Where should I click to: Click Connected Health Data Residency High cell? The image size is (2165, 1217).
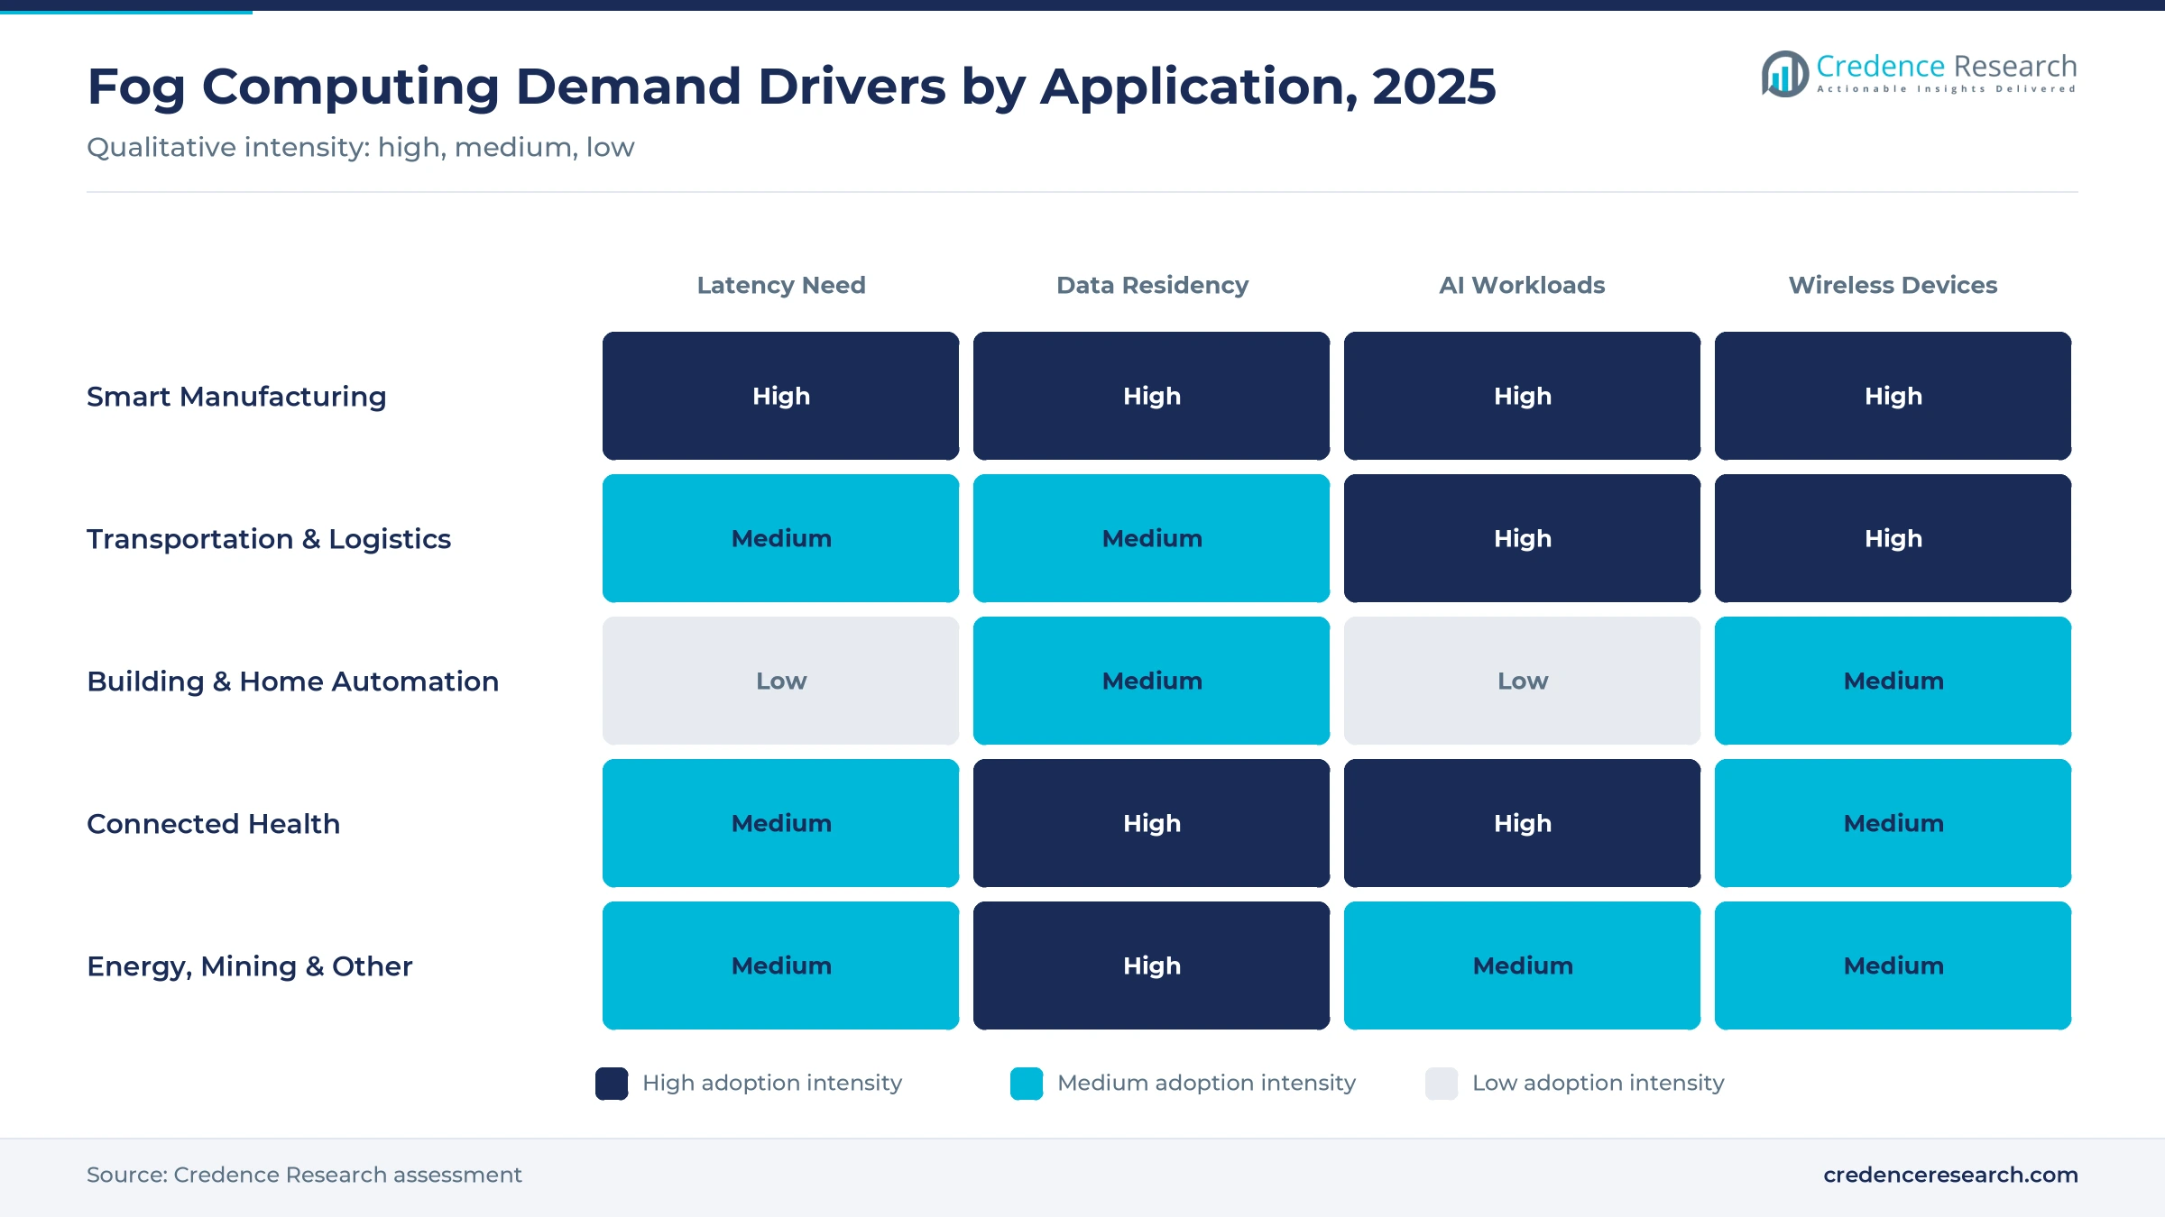[x=1152, y=823]
